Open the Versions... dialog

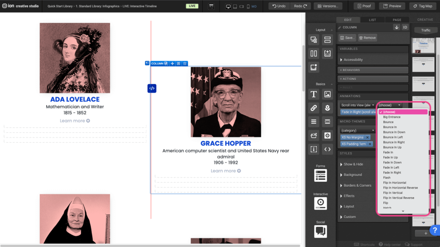tap(328, 6)
